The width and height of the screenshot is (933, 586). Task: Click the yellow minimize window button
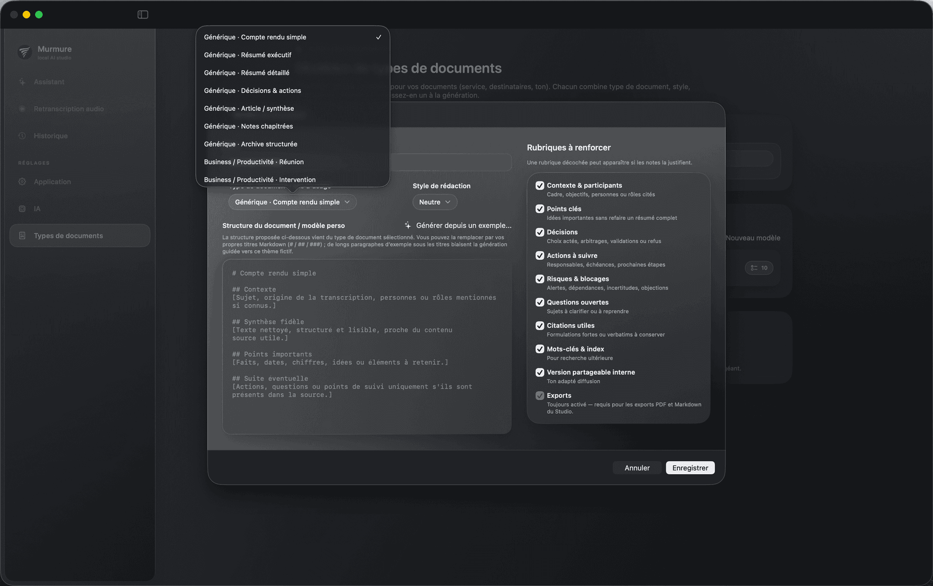click(x=26, y=15)
